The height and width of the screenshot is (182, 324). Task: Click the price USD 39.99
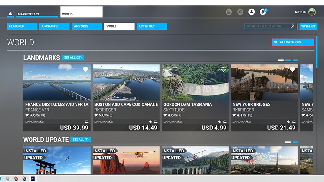[74, 128]
